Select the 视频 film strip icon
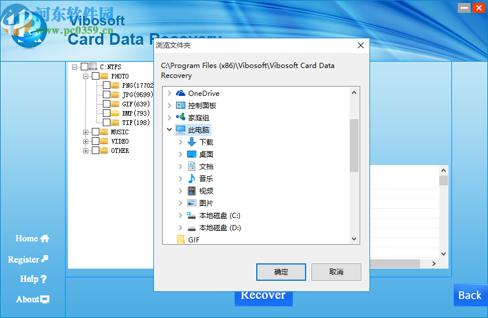The image size is (488, 318). (192, 191)
